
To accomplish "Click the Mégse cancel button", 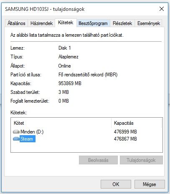I will click(150, 184).
